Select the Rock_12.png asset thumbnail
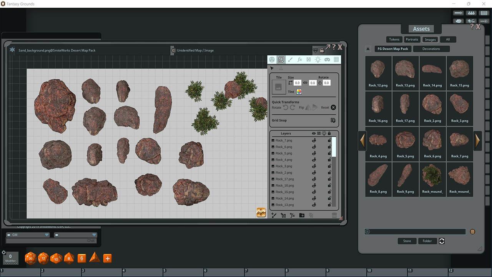Image resolution: width=492 pixels, height=277 pixels. tap(378, 70)
